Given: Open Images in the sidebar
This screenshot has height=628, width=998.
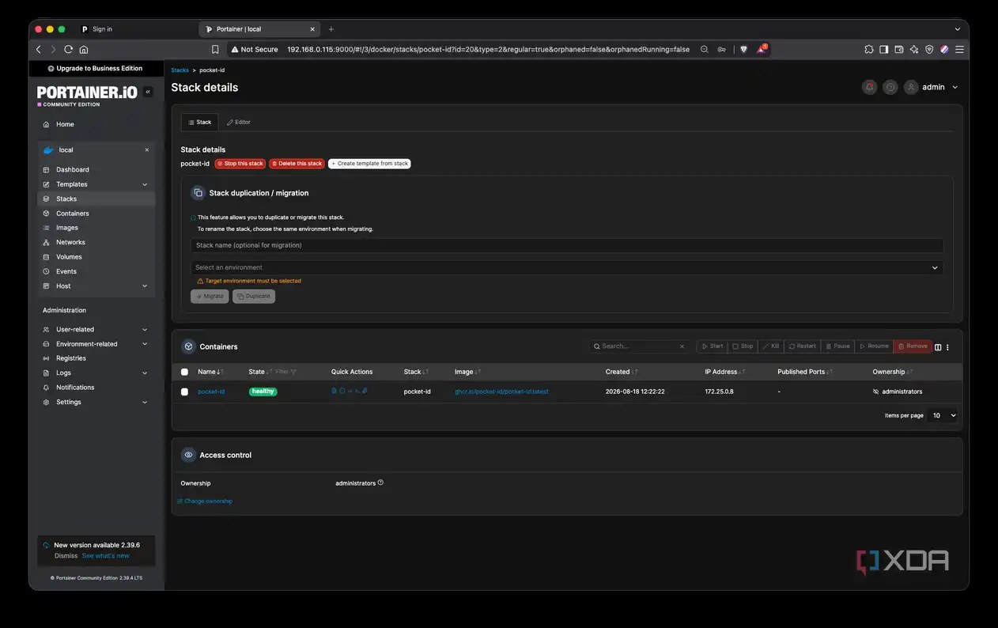Looking at the screenshot, I should click(x=96, y=228).
